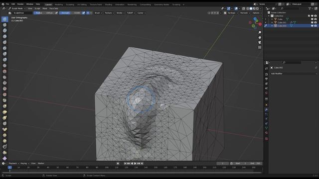Open the Object Data green triangle tab

click(x=267, y=128)
